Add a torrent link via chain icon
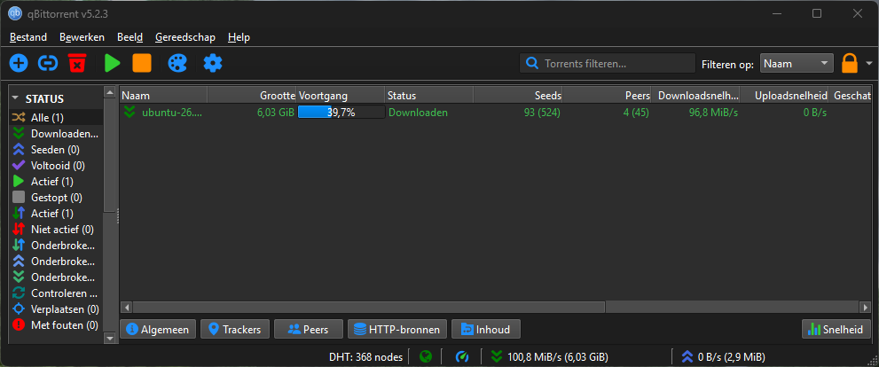 click(48, 63)
